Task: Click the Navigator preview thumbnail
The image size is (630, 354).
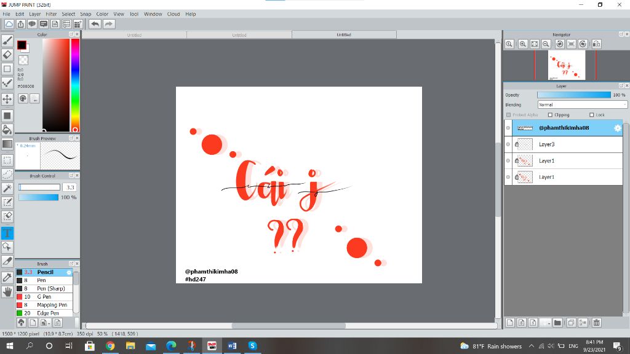Action: point(567,66)
